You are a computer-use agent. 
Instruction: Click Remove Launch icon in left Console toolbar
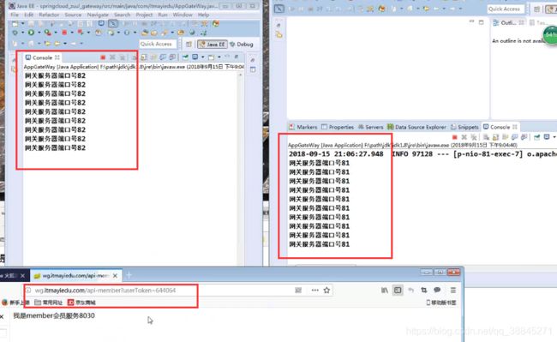coord(112,57)
